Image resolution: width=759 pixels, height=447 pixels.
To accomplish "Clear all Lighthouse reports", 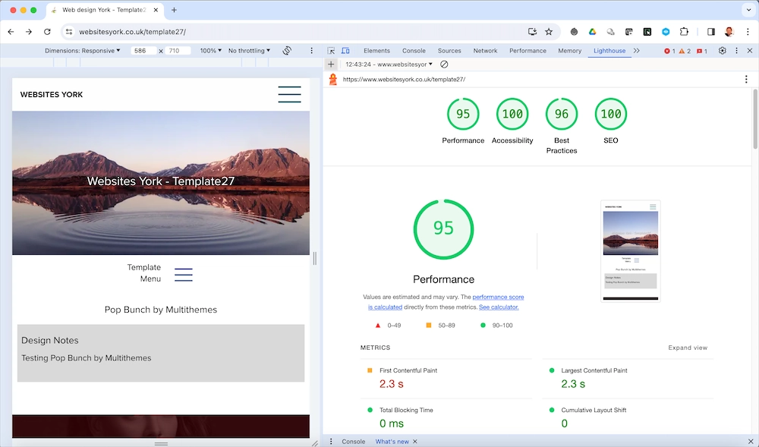I will (x=444, y=65).
